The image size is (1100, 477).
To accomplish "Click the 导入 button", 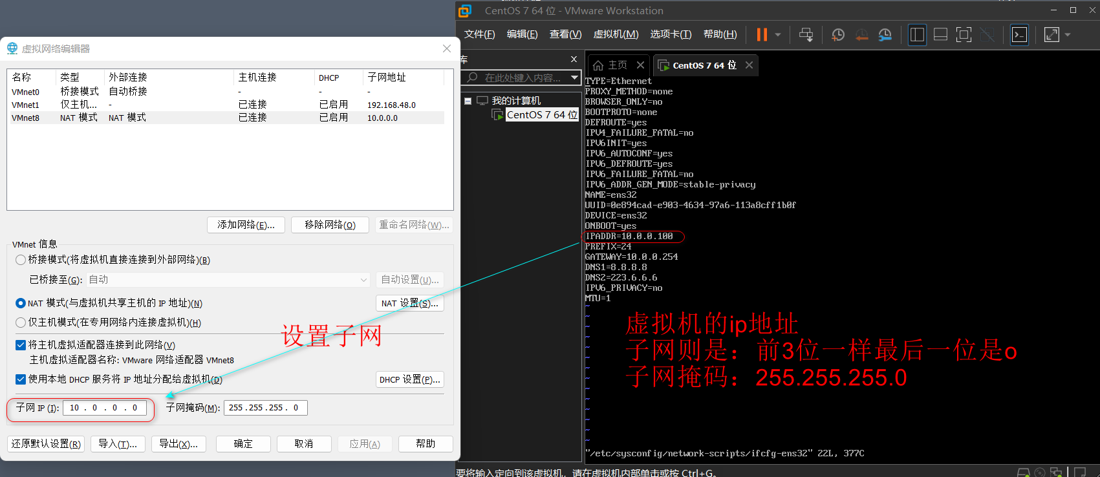I will tap(118, 444).
